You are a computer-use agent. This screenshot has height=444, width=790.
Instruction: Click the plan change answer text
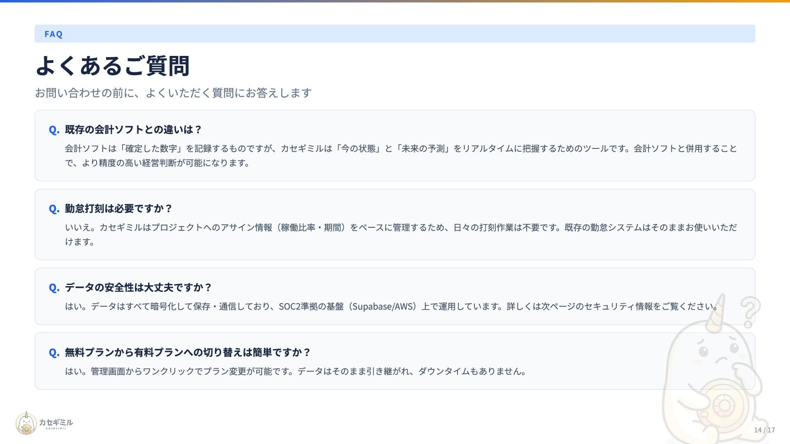[x=295, y=372]
